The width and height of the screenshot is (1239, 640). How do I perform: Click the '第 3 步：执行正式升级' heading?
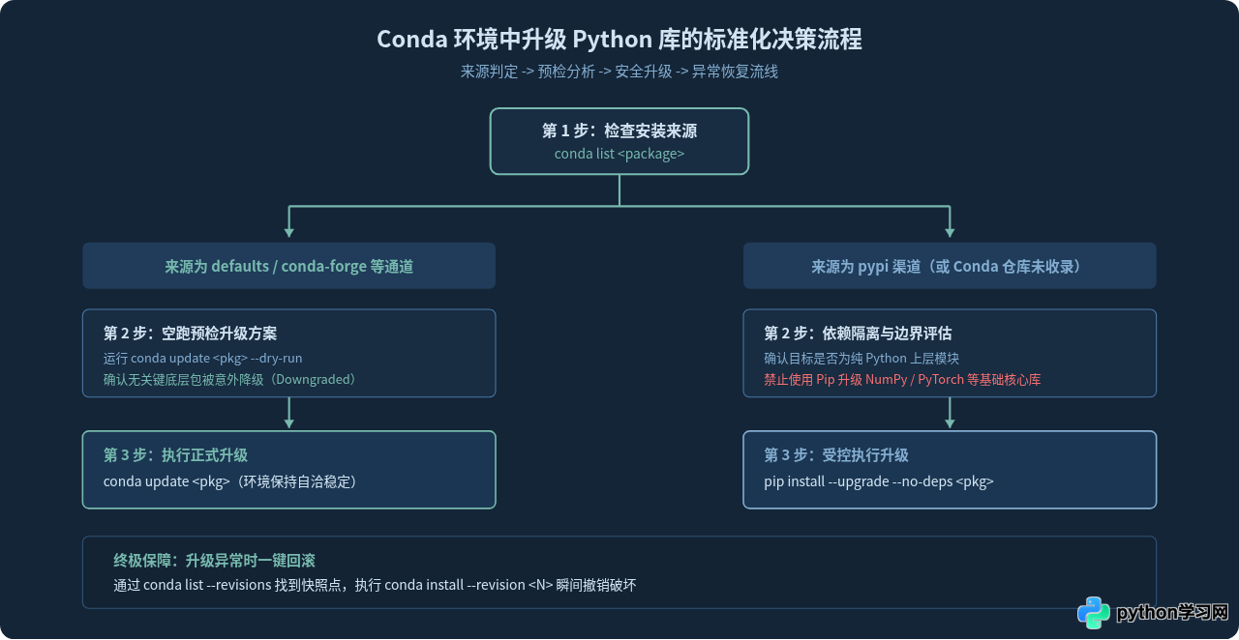[175, 455]
